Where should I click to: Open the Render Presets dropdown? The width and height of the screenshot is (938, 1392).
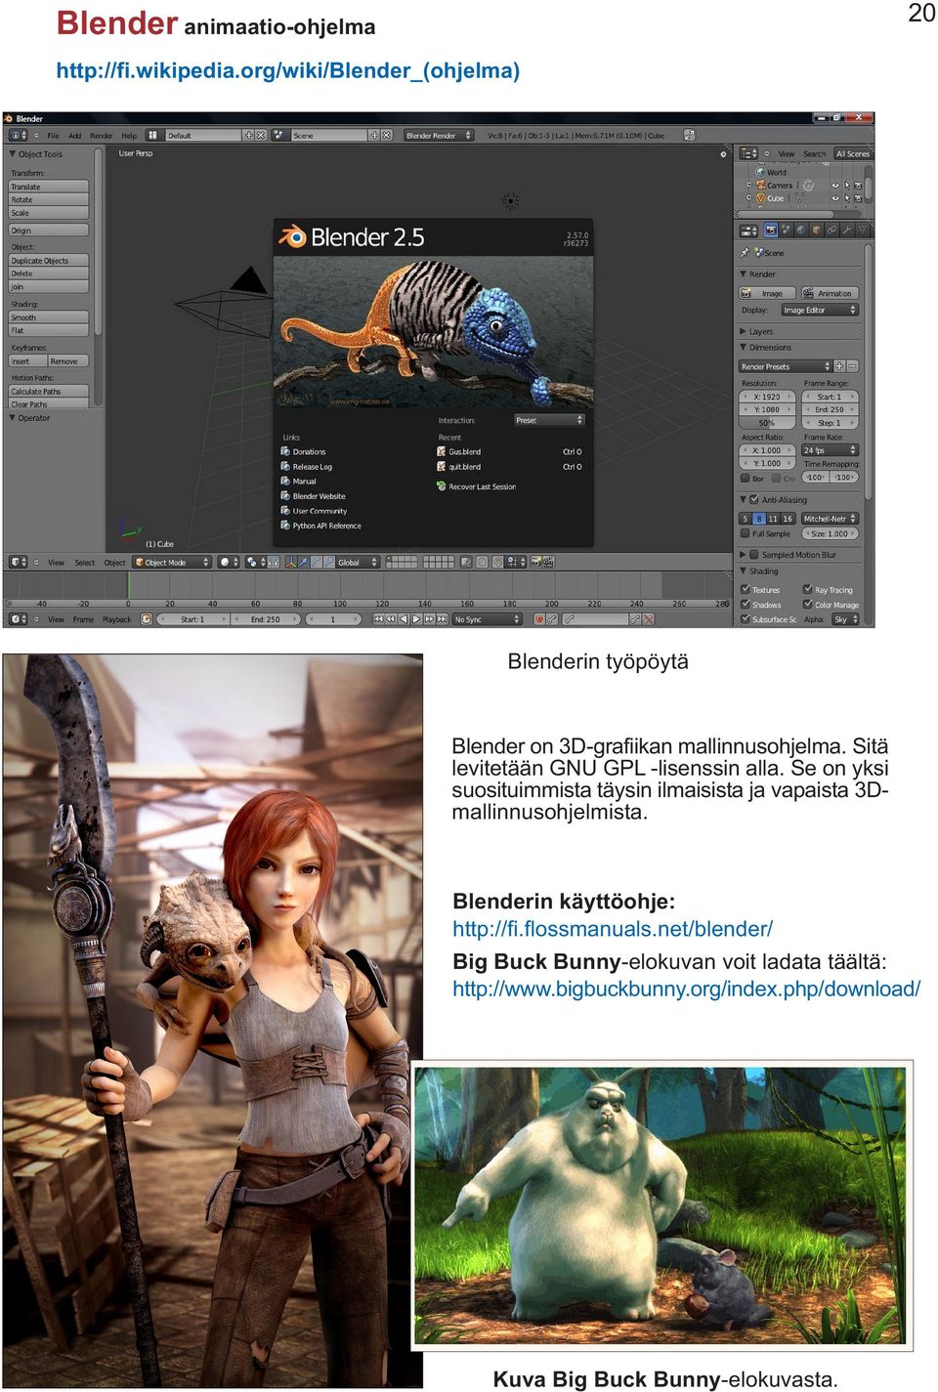click(x=786, y=366)
